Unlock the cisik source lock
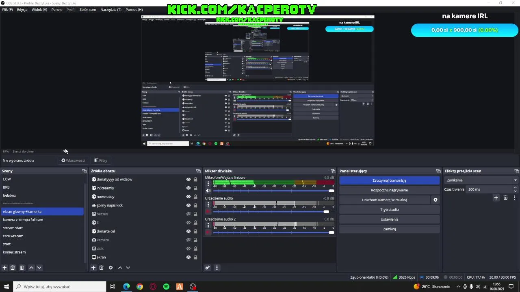 click(x=195, y=249)
